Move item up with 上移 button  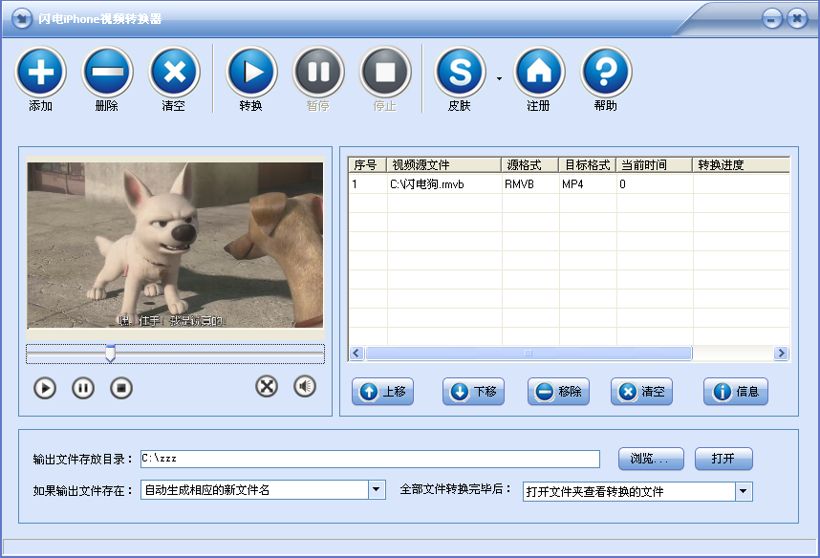pos(383,391)
